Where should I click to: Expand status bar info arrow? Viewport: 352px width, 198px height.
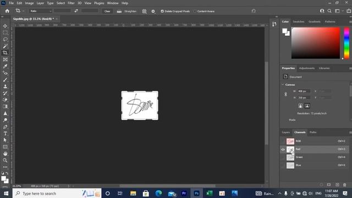coord(68,186)
